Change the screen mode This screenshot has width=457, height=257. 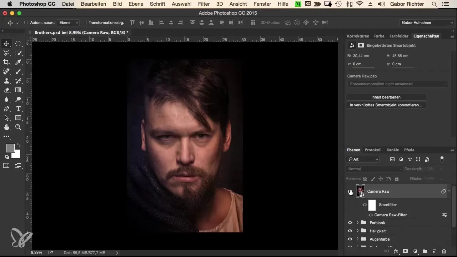(18, 165)
